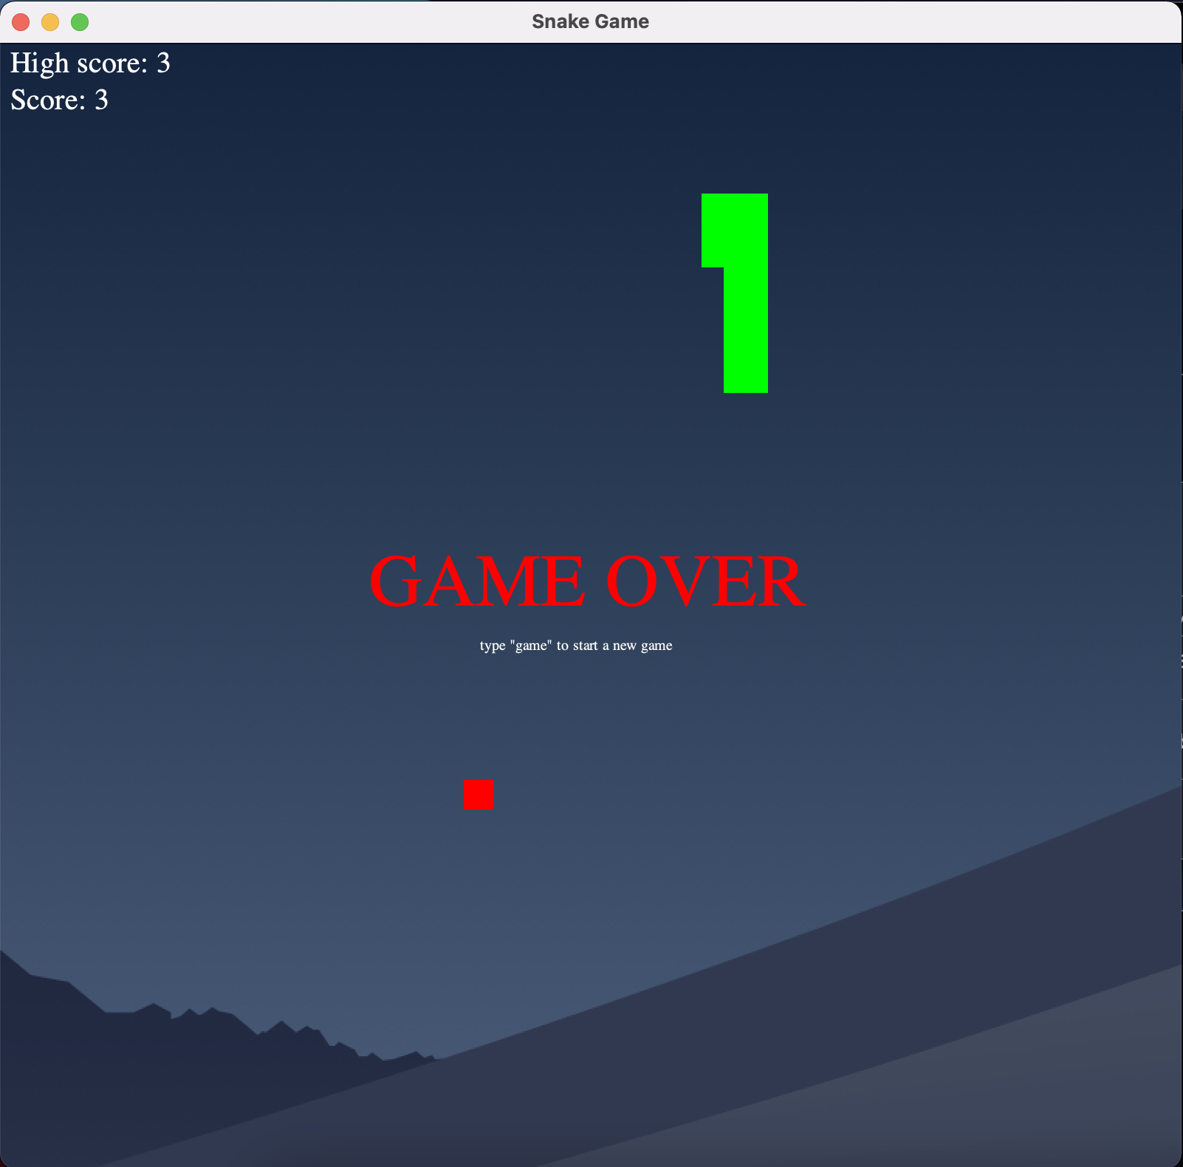Click the green maximize button

click(78, 22)
